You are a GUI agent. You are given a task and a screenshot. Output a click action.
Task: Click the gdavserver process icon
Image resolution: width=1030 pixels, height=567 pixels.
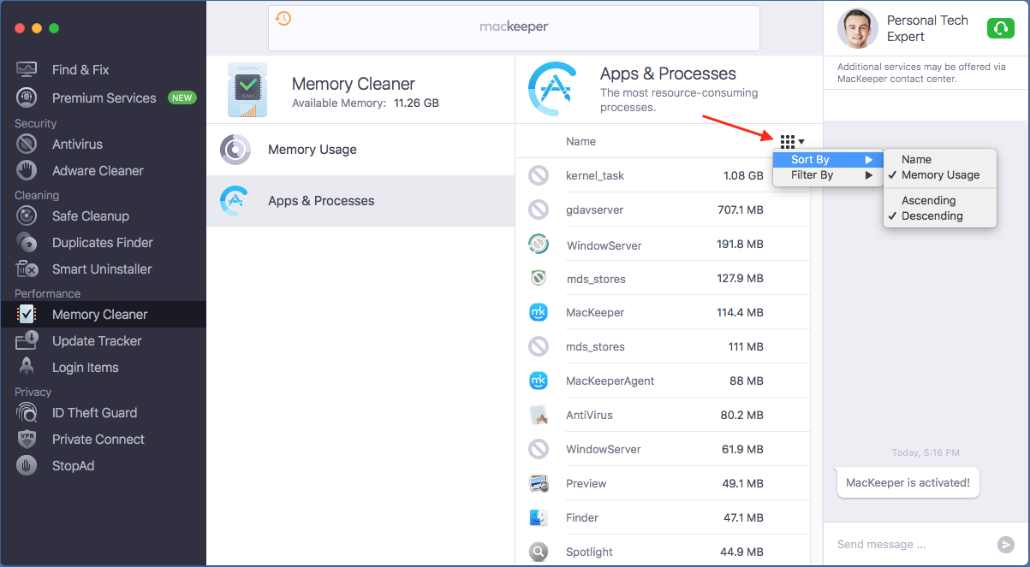(539, 210)
